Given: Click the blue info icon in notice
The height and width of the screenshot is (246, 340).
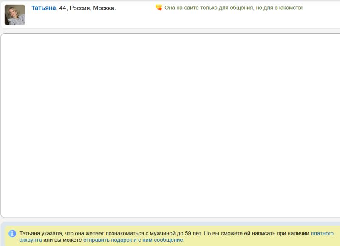Looking at the screenshot, I should (12, 233).
